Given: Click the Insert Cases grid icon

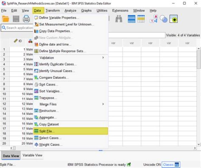Looking at the screenshot, I should (x=131, y=19).
